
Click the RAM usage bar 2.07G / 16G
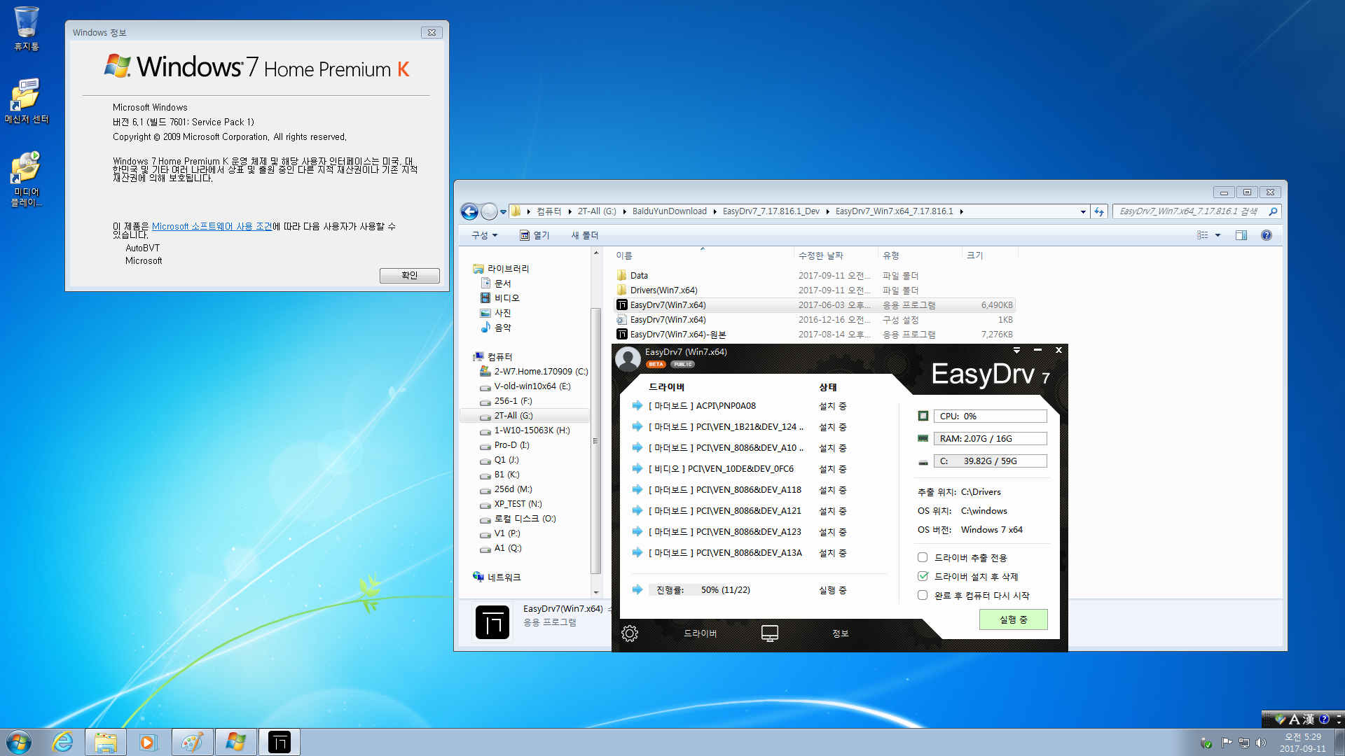pyautogui.click(x=990, y=438)
